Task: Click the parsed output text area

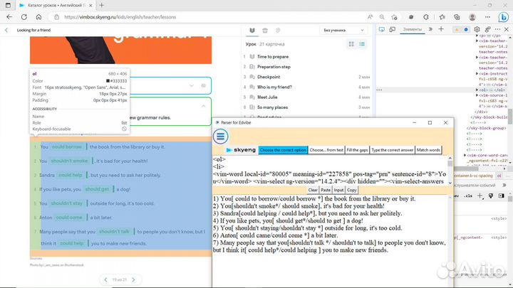Action: click(x=330, y=240)
